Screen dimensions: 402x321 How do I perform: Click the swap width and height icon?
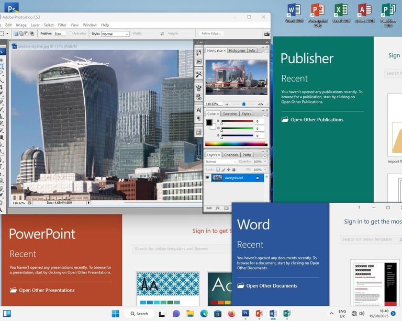tap(162, 33)
